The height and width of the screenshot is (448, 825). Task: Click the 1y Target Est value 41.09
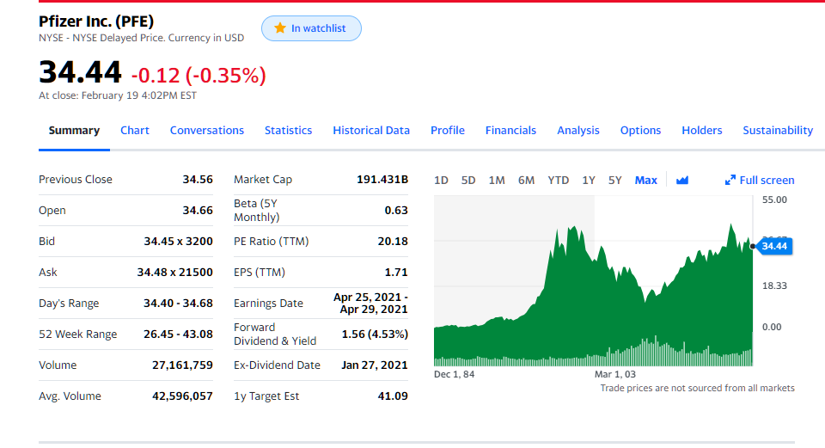[393, 396]
